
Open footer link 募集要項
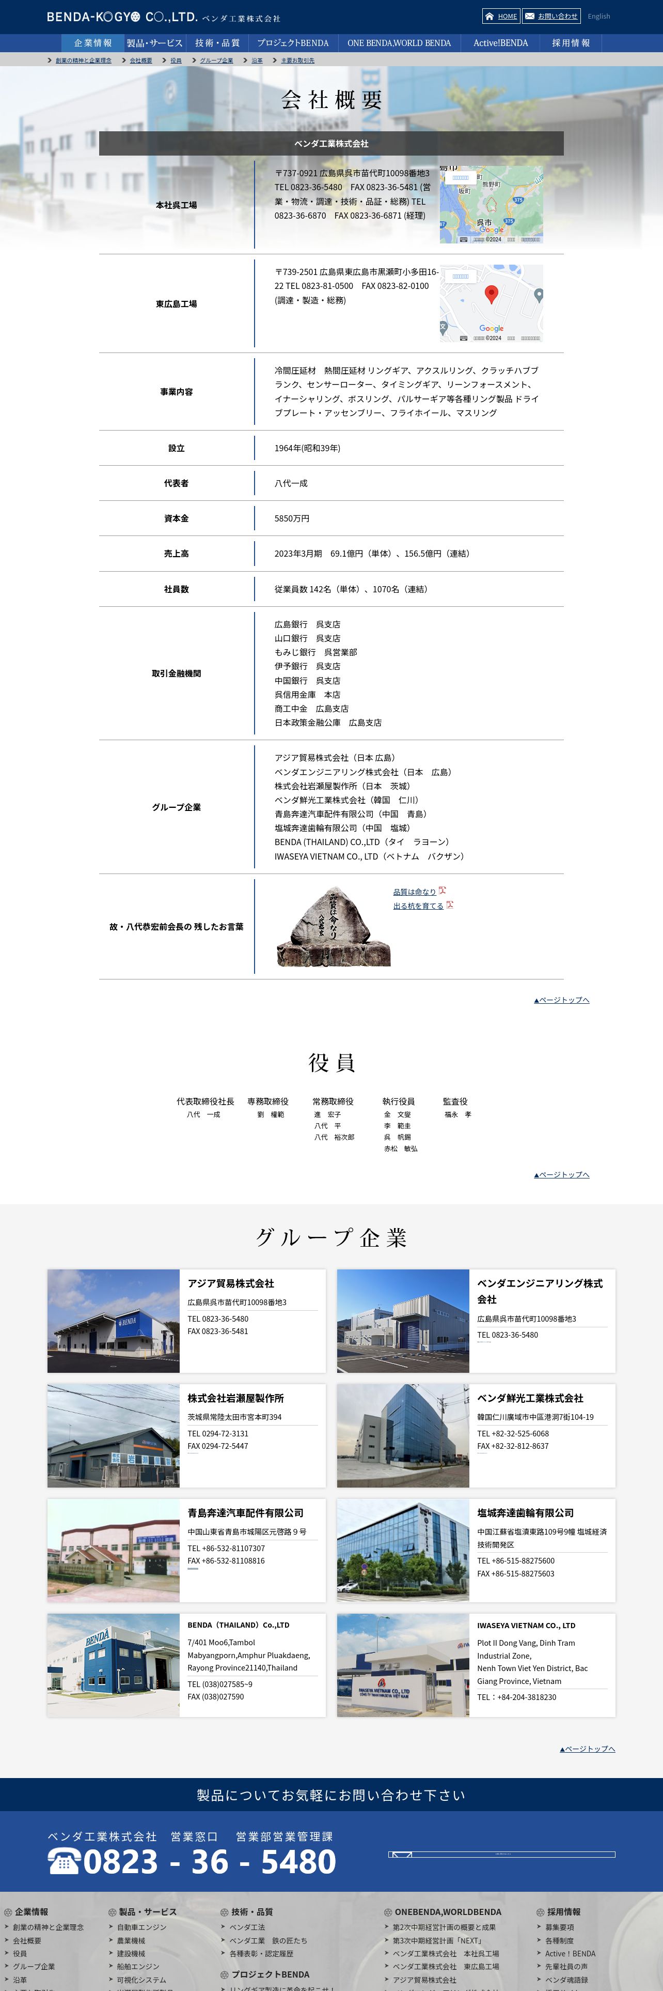(559, 1927)
